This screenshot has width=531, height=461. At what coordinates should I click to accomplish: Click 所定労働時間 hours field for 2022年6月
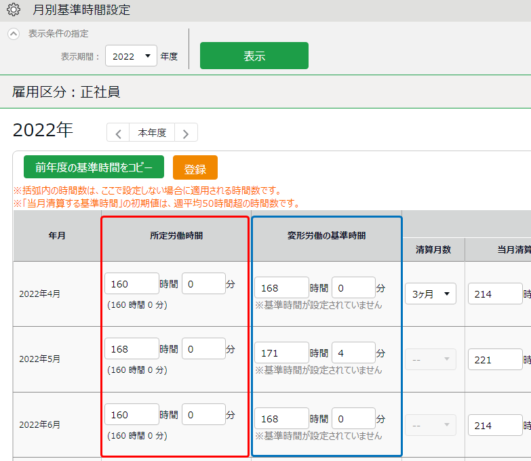click(132, 414)
